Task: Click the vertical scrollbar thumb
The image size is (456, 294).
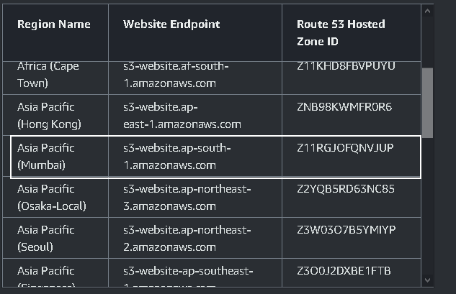Action: (427, 102)
